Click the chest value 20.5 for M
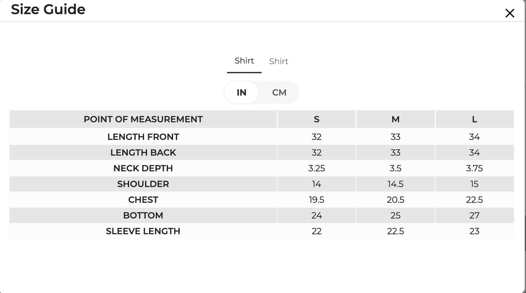 pos(395,199)
